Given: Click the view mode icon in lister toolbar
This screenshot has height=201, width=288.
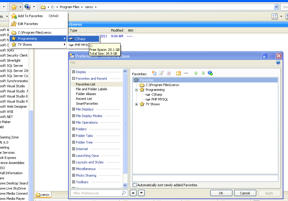Looking at the screenshot, I should 275,17.
